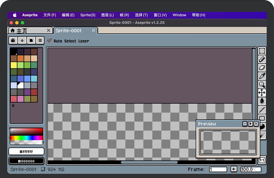The width and height of the screenshot is (274, 178).
Task: Pick yellow swatch in palette
Action: [14, 65]
